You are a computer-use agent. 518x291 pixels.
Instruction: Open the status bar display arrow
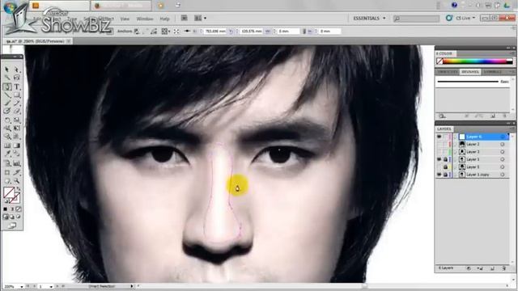tap(132, 286)
